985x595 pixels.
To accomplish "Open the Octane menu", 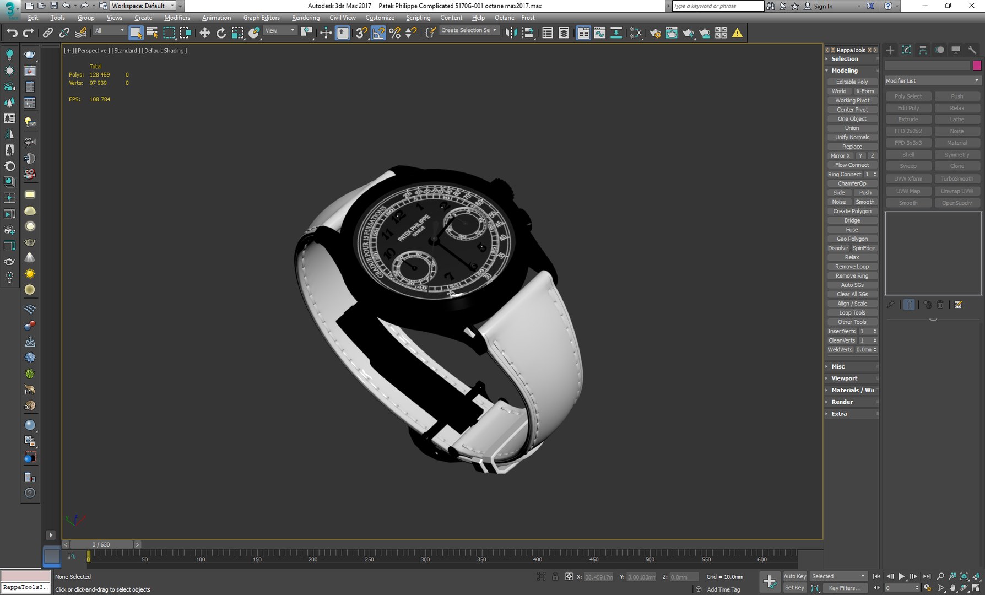I will click(x=504, y=18).
